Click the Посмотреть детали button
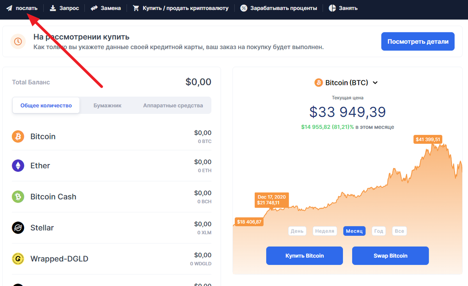This screenshot has height=286, width=468. coord(418,41)
